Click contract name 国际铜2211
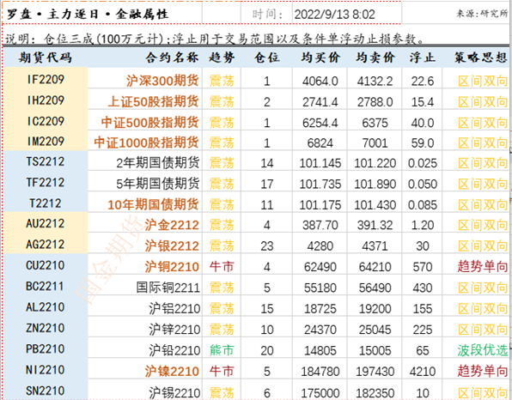Viewport: 512px width, 400px height. (x=168, y=288)
